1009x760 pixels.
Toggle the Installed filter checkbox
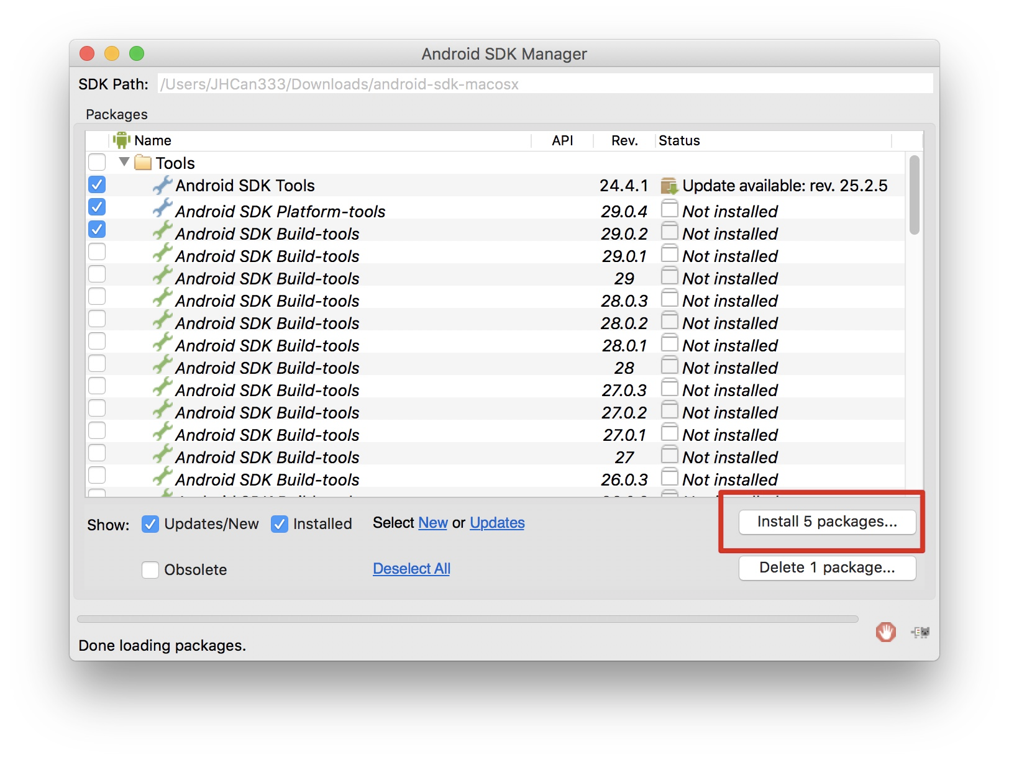[280, 524]
